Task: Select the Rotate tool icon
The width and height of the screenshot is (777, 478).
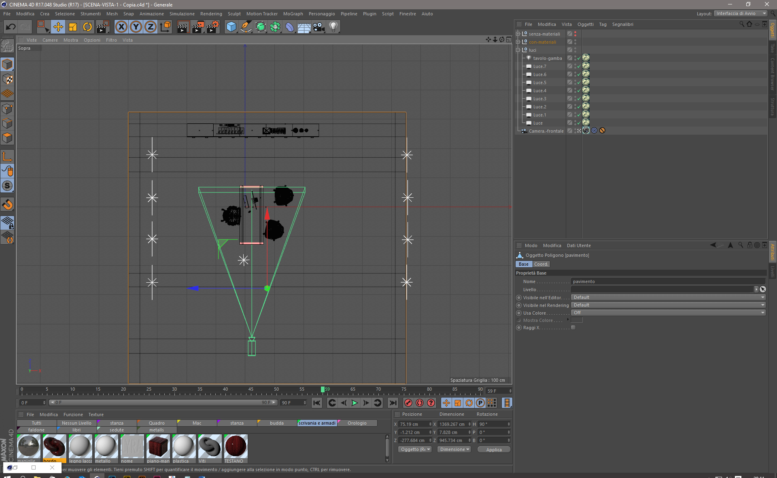Action: 87,27
